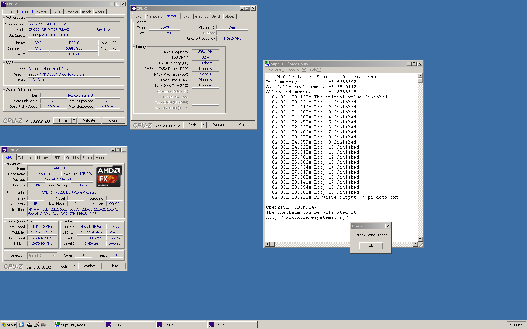This screenshot has height=329, width=527.
Task: Expand Tools dropdown arrow in the Mainboard window
Action: point(74,120)
